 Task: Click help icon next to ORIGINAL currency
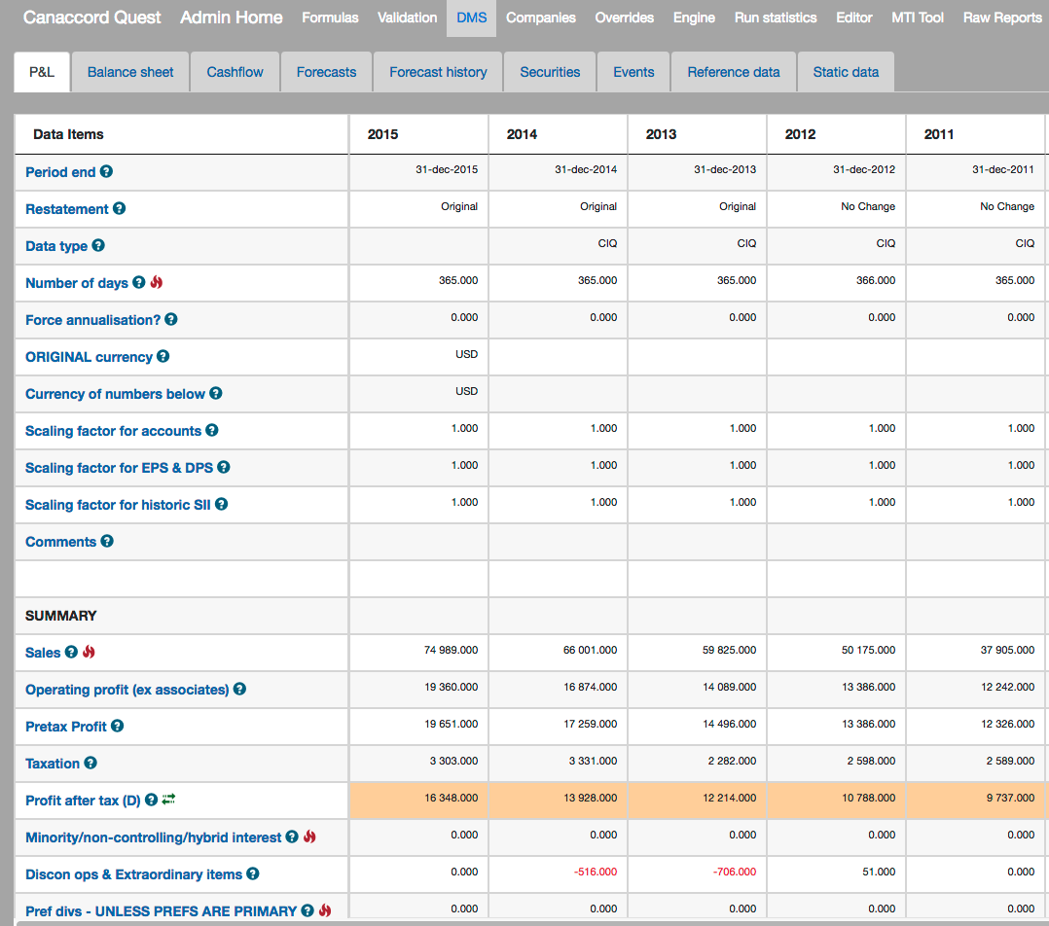(163, 356)
